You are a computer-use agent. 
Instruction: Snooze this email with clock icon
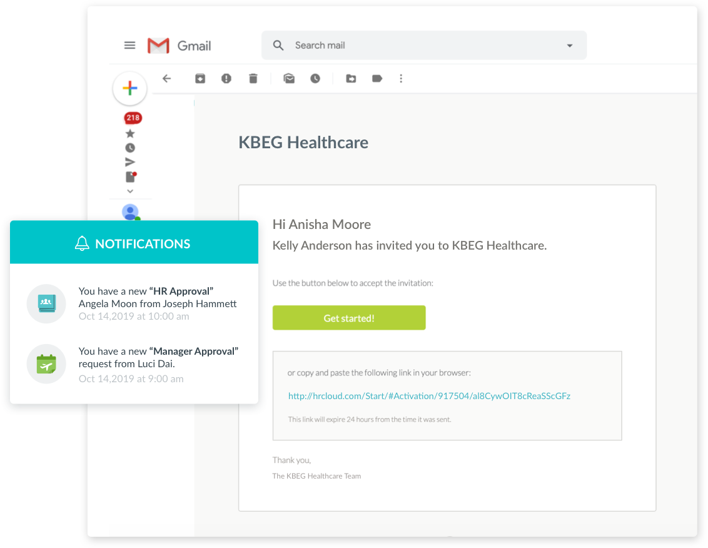315,79
